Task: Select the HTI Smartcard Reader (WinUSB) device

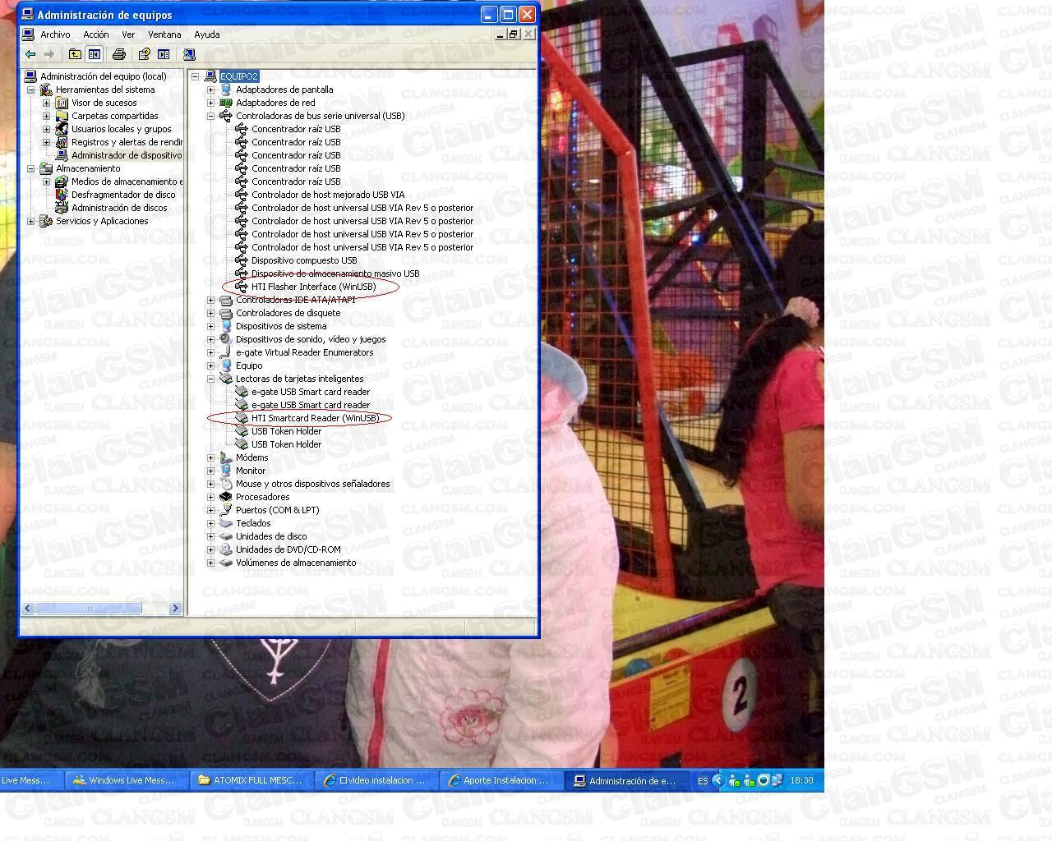Action: coord(315,418)
